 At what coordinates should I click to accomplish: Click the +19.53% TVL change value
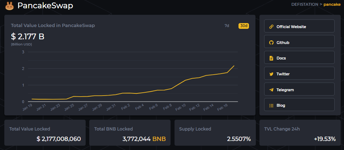(325, 139)
